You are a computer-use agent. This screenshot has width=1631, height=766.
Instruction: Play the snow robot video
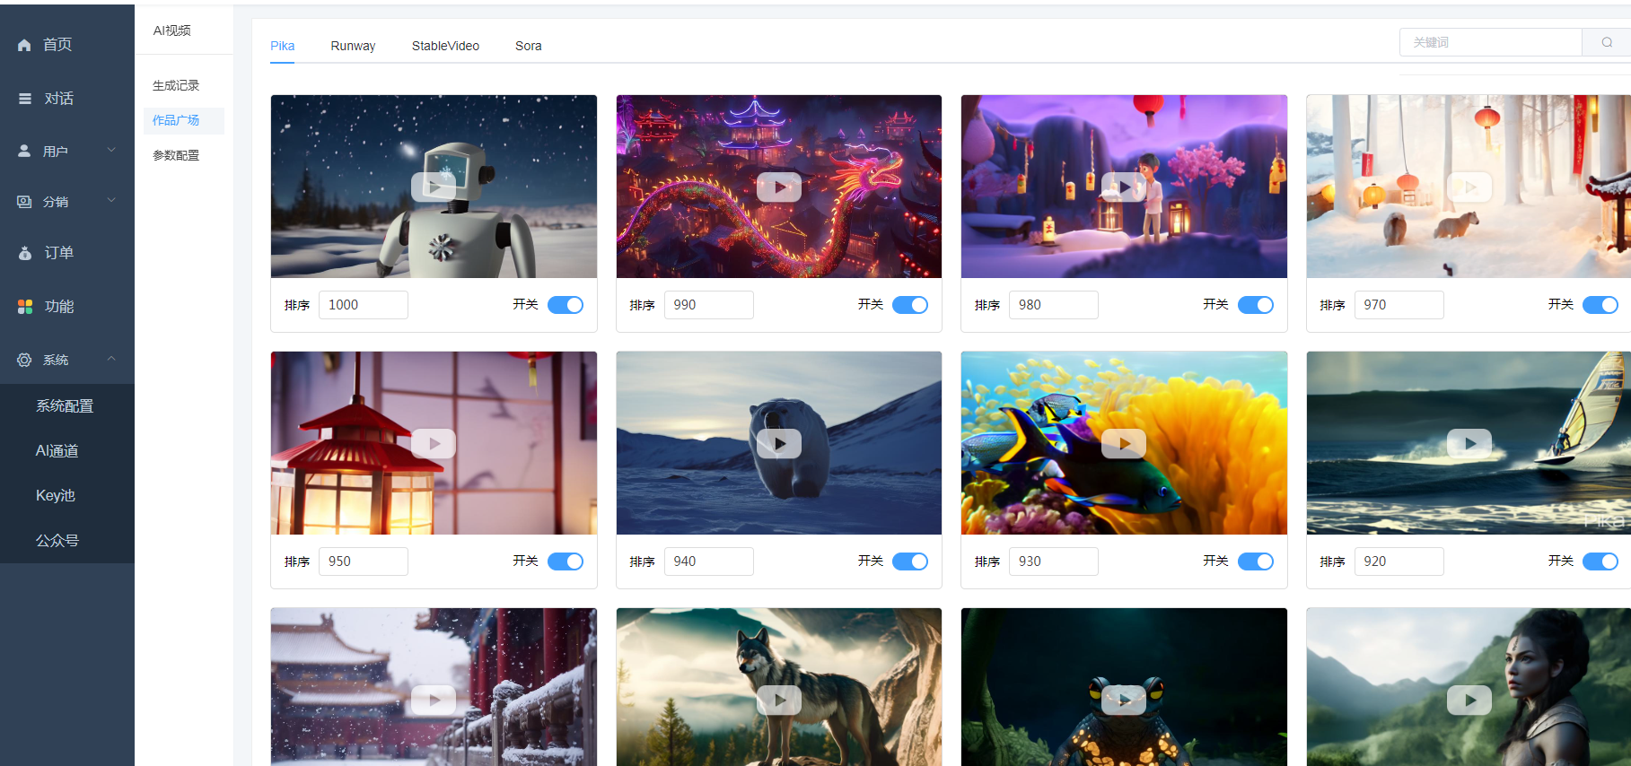pos(434,187)
